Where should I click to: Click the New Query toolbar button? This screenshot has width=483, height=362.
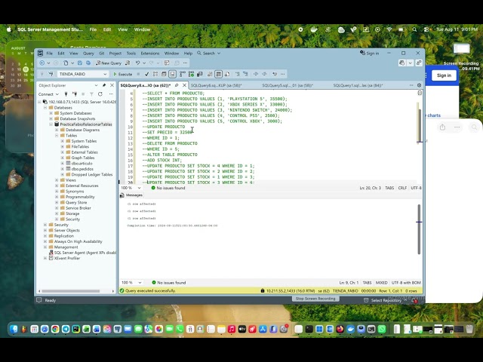109,63
